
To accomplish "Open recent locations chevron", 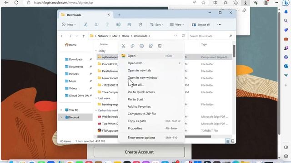I will click(77, 36).
